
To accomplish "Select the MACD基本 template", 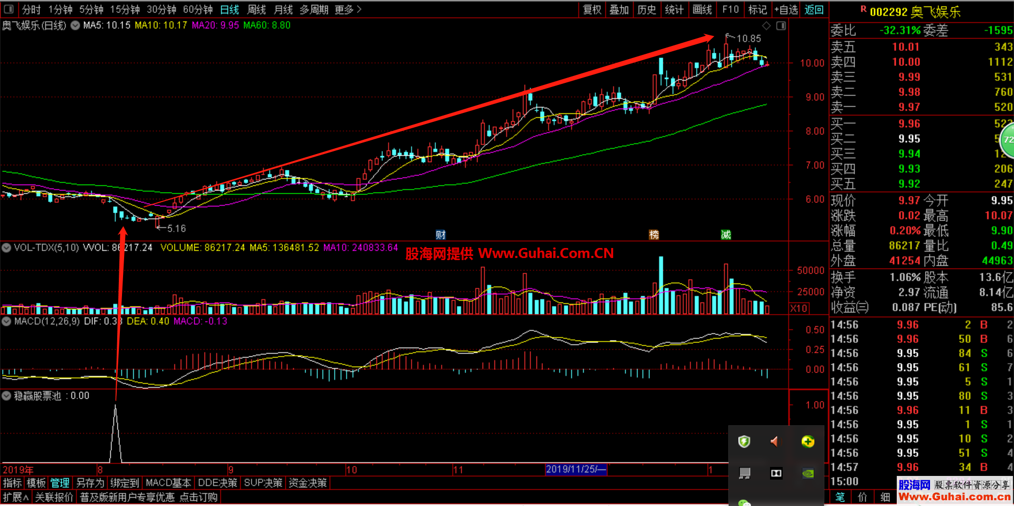I will tap(168, 483).
